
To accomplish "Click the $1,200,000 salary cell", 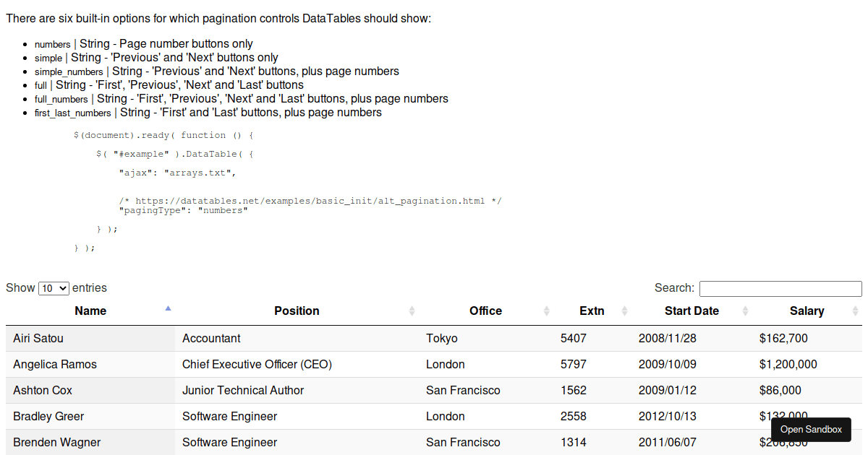I will 788,364.
